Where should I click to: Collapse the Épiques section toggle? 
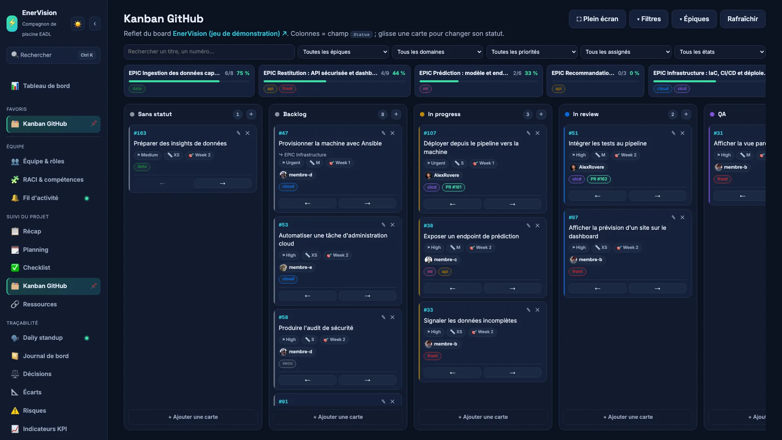point(694,19)
